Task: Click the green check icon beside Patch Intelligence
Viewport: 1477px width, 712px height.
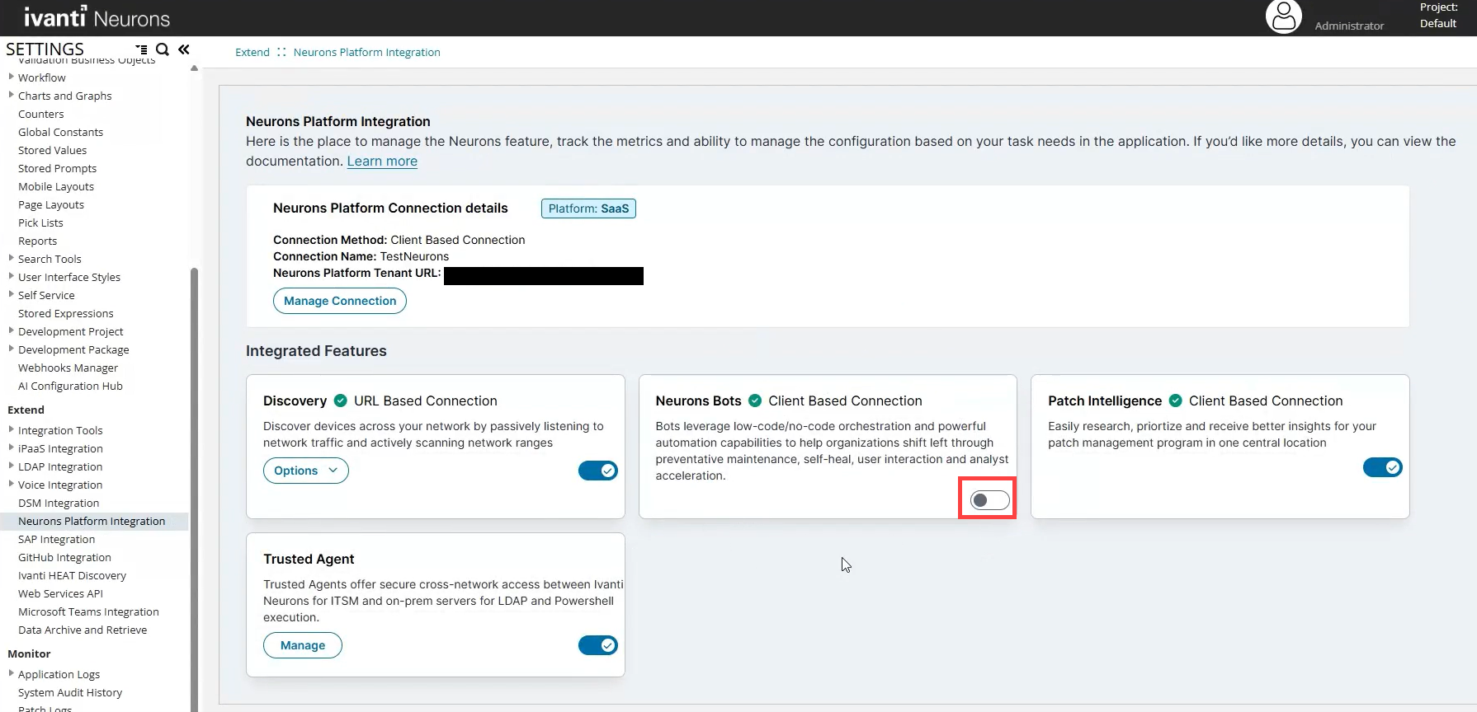Action: 1175,400
